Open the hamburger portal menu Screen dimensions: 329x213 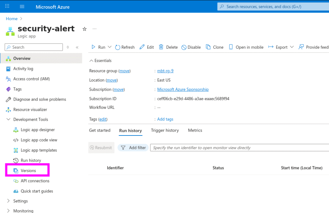click(x=22, y=7)
